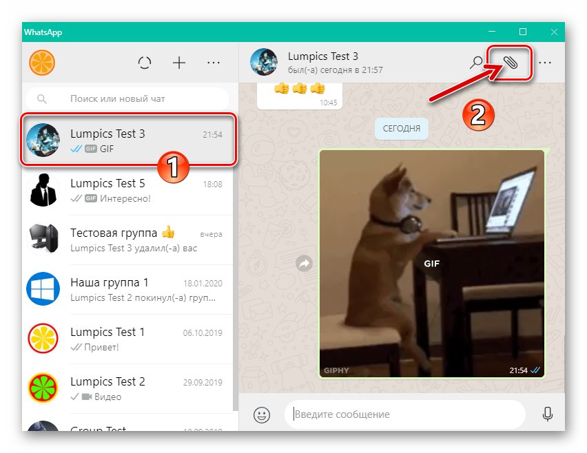Start a new chat with the plus icon
The height and width of the screenshot is (453, 587).
click(x=179, y=63)
